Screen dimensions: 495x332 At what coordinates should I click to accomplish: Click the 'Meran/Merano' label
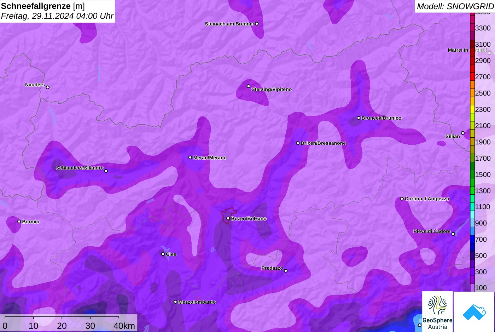point(210,158)
